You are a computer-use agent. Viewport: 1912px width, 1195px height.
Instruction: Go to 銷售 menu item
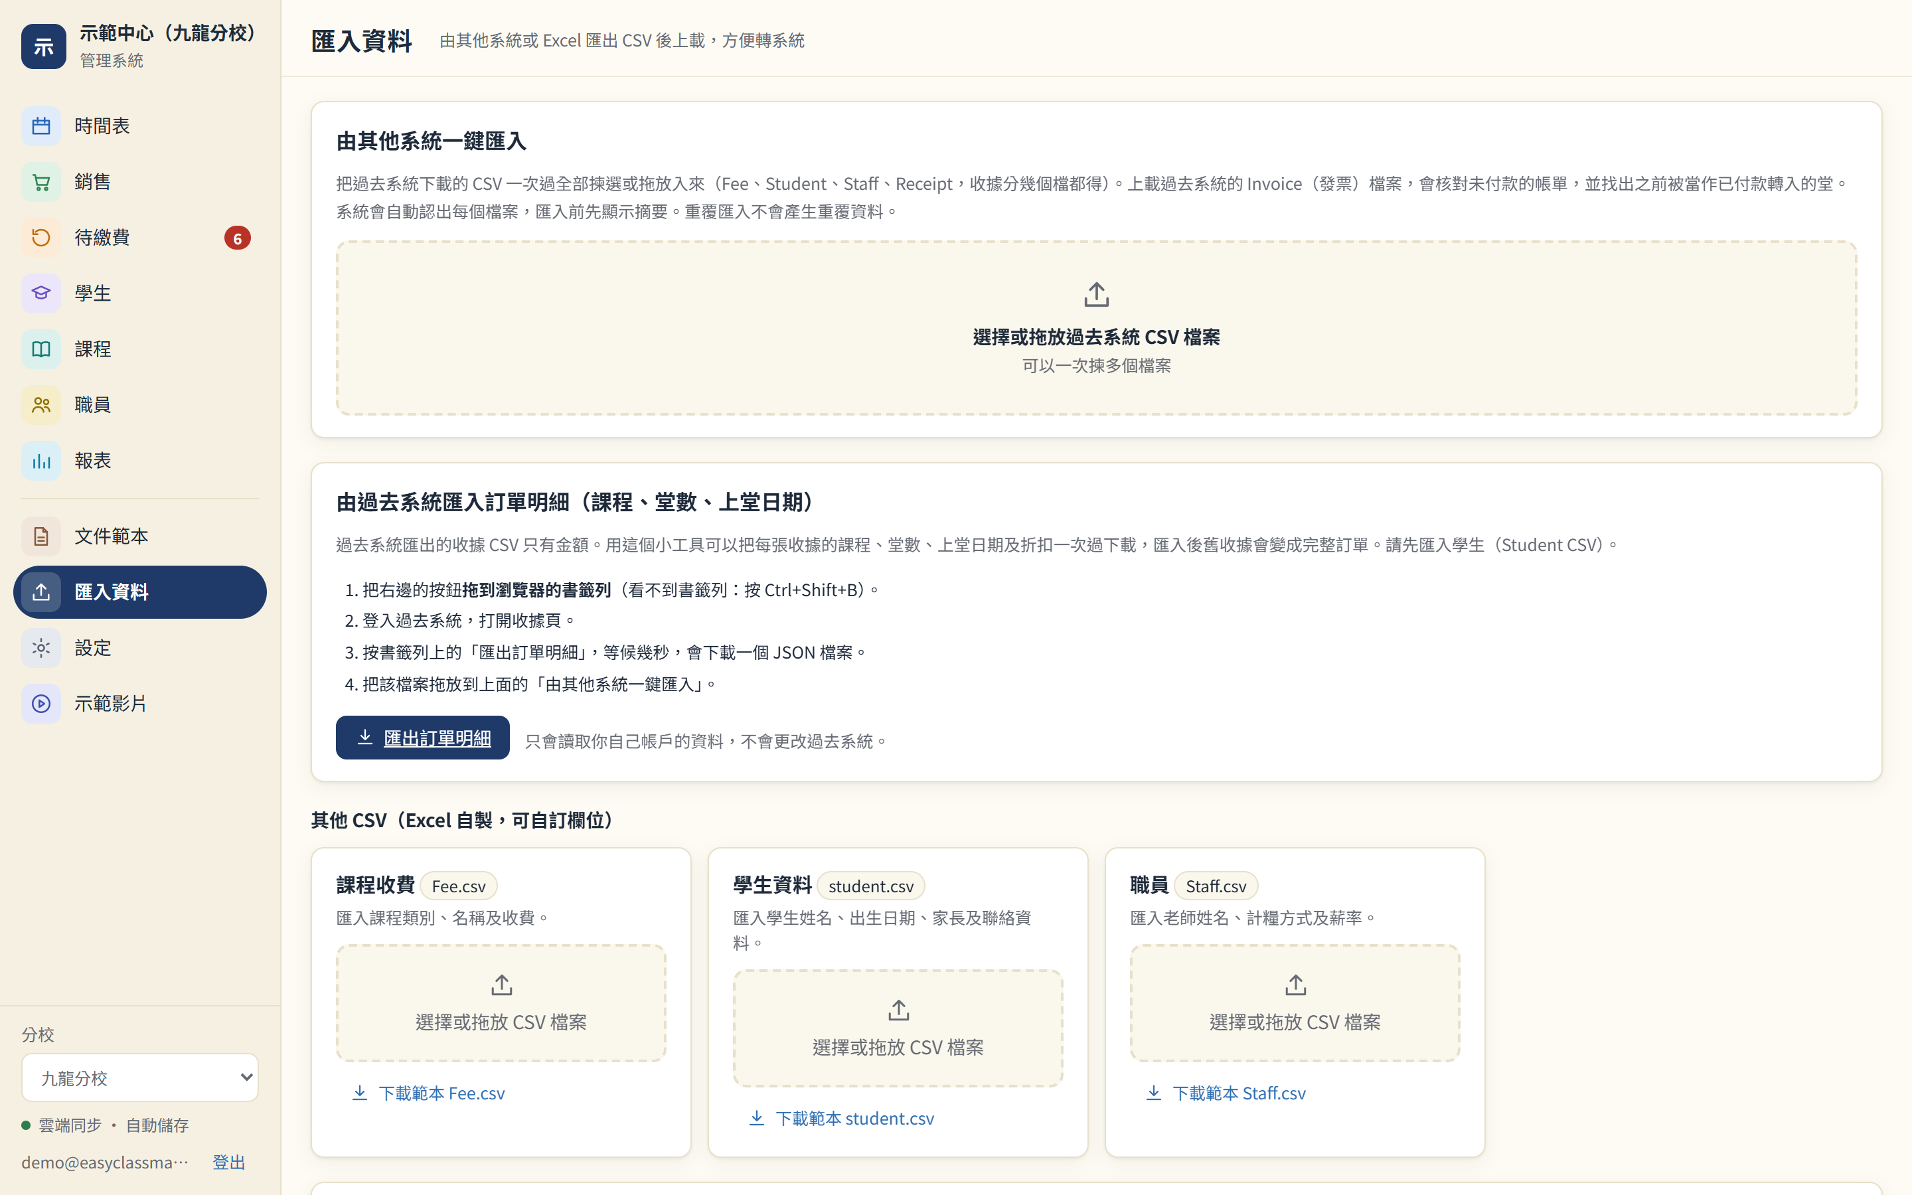(140, 183)
